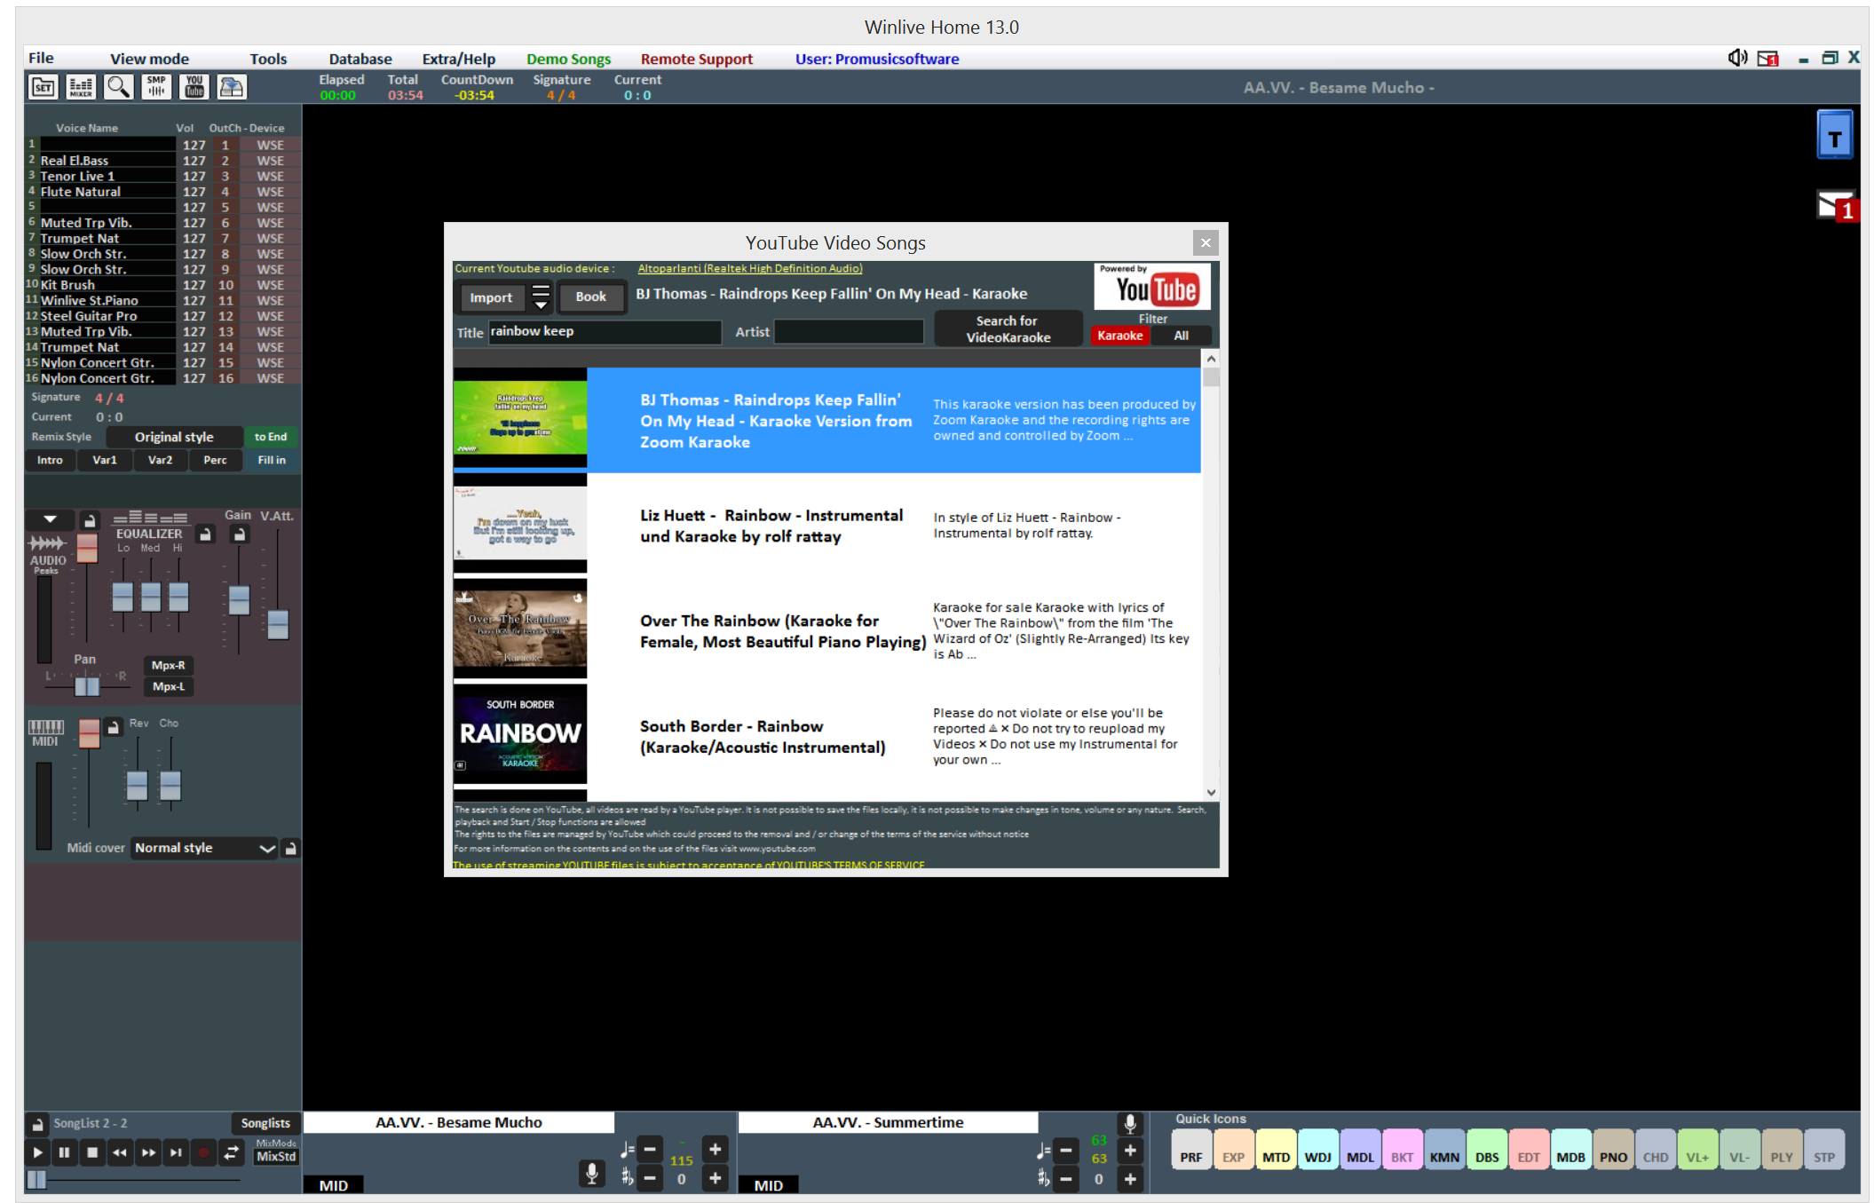Viewport: 1874px width, 1203px height.
Task: Open the Tools menu
Action: pos(268,59)
